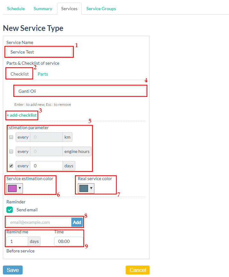Click the every days number field
229x277 pixels.
(x=46, y=166)
